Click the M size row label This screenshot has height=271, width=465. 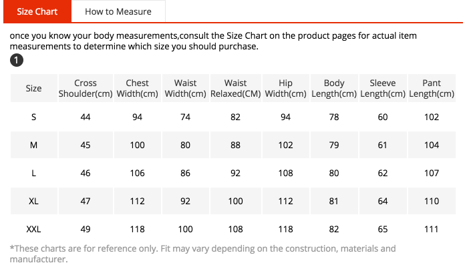click(33, 145)
